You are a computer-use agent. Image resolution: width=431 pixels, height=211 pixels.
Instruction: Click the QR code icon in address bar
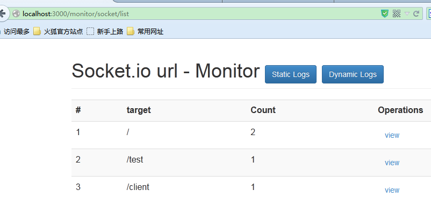pos(397,13)
